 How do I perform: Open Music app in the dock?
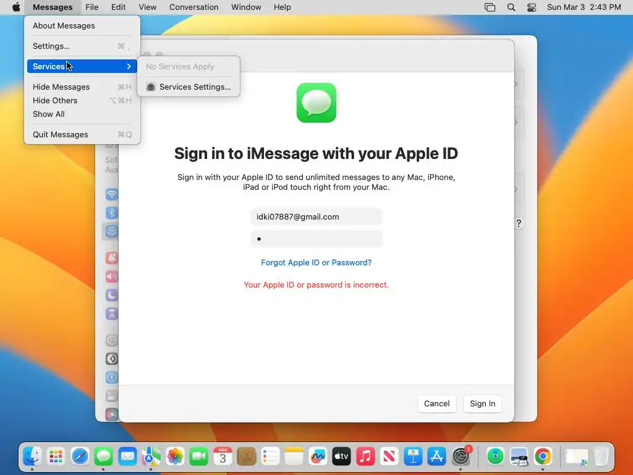(365, 456)
